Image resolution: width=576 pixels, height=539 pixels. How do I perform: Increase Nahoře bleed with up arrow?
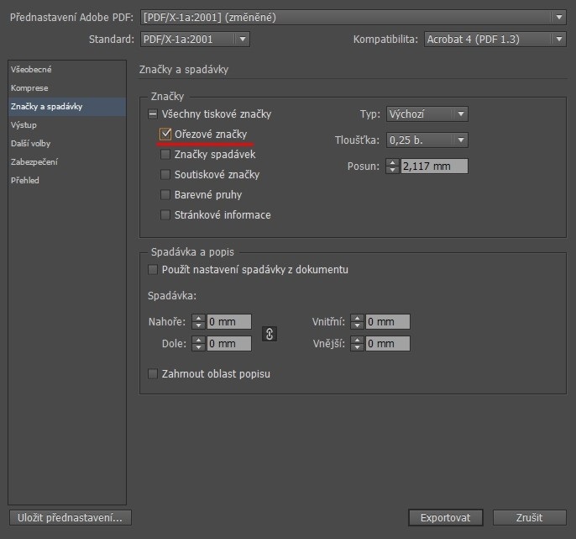coord(198,318)
